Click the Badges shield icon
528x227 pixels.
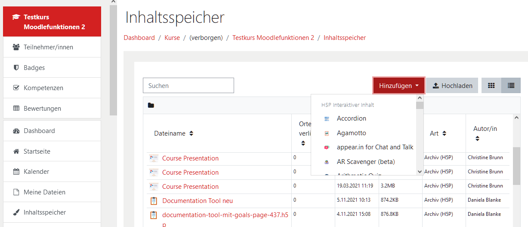[x=16, y=67]
